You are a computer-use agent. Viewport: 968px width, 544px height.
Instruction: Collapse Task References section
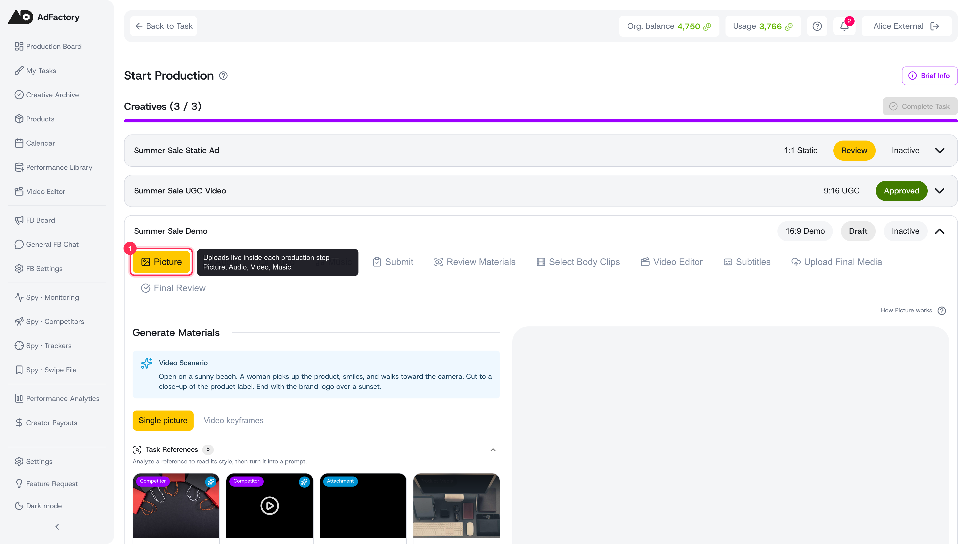coord(493,450)
